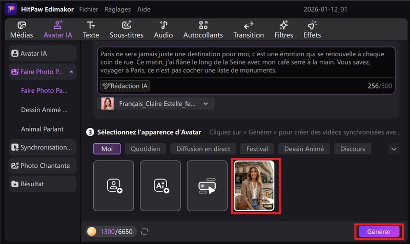This screenshot has width=410, height=244.
Task: Click the Cliquez sur « Générer » hint text
Action: tap(304, 132)
